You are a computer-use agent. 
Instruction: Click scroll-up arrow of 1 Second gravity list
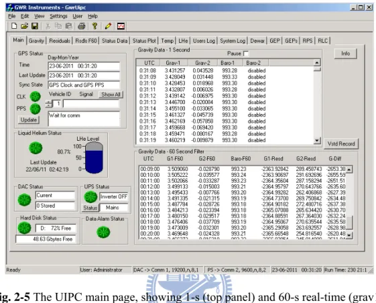[317, 63]
